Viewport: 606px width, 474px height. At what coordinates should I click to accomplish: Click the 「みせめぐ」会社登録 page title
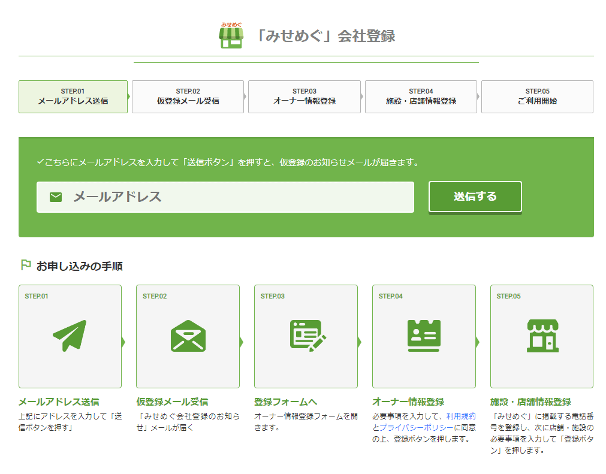coord(324,36)
